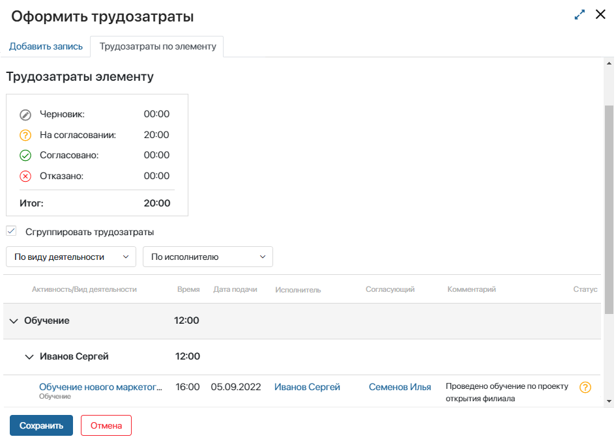Click the Дата подачи column header
616x441 pixels.
point(235,289)
